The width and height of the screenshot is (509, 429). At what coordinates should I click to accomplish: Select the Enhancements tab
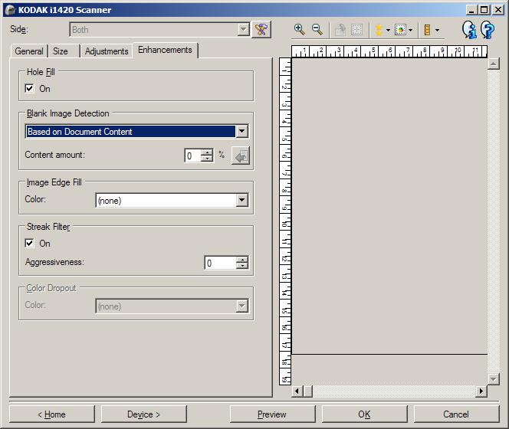[x=165, y=50]
